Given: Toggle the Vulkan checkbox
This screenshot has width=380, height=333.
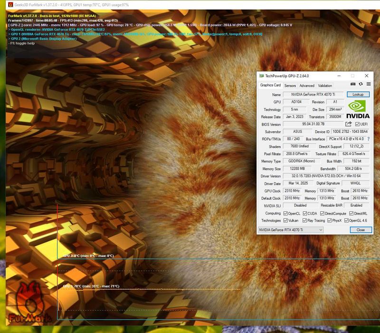Looking at the screenshot, I should (285, 220).
